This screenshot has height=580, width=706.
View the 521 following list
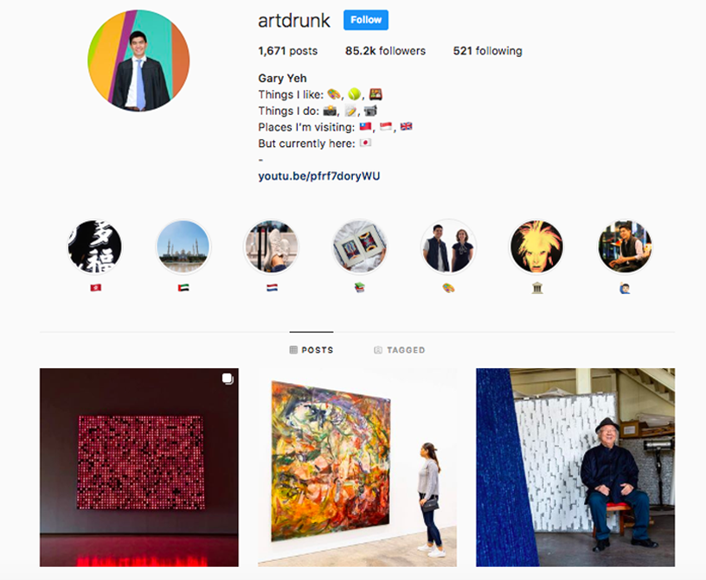[488, 51]
